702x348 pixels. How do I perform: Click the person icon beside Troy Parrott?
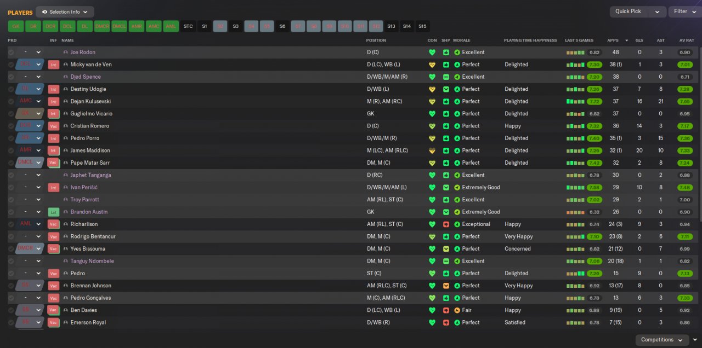coord(66,200)
